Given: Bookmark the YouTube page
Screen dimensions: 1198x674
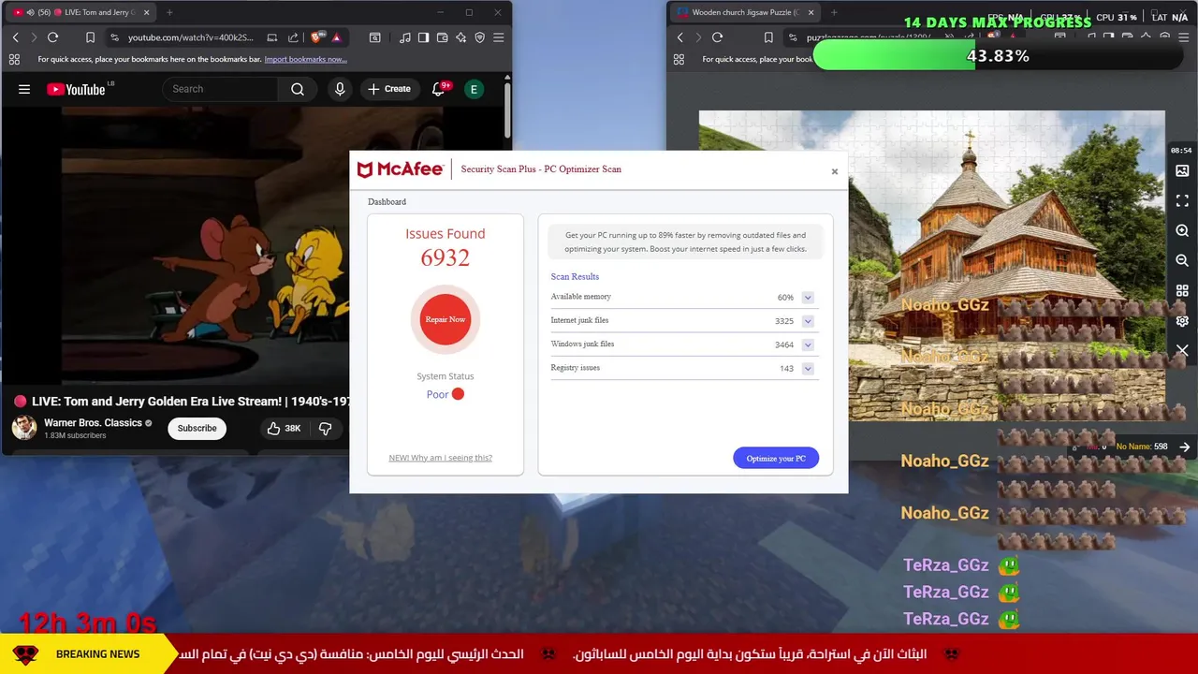Looking at the screenshot, I should point(90,37).
